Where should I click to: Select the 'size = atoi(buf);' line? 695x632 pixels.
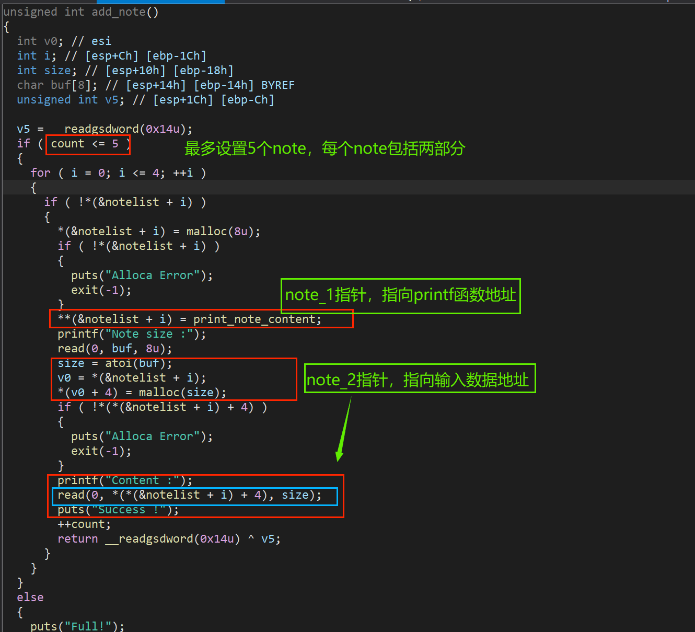[114, 363]
